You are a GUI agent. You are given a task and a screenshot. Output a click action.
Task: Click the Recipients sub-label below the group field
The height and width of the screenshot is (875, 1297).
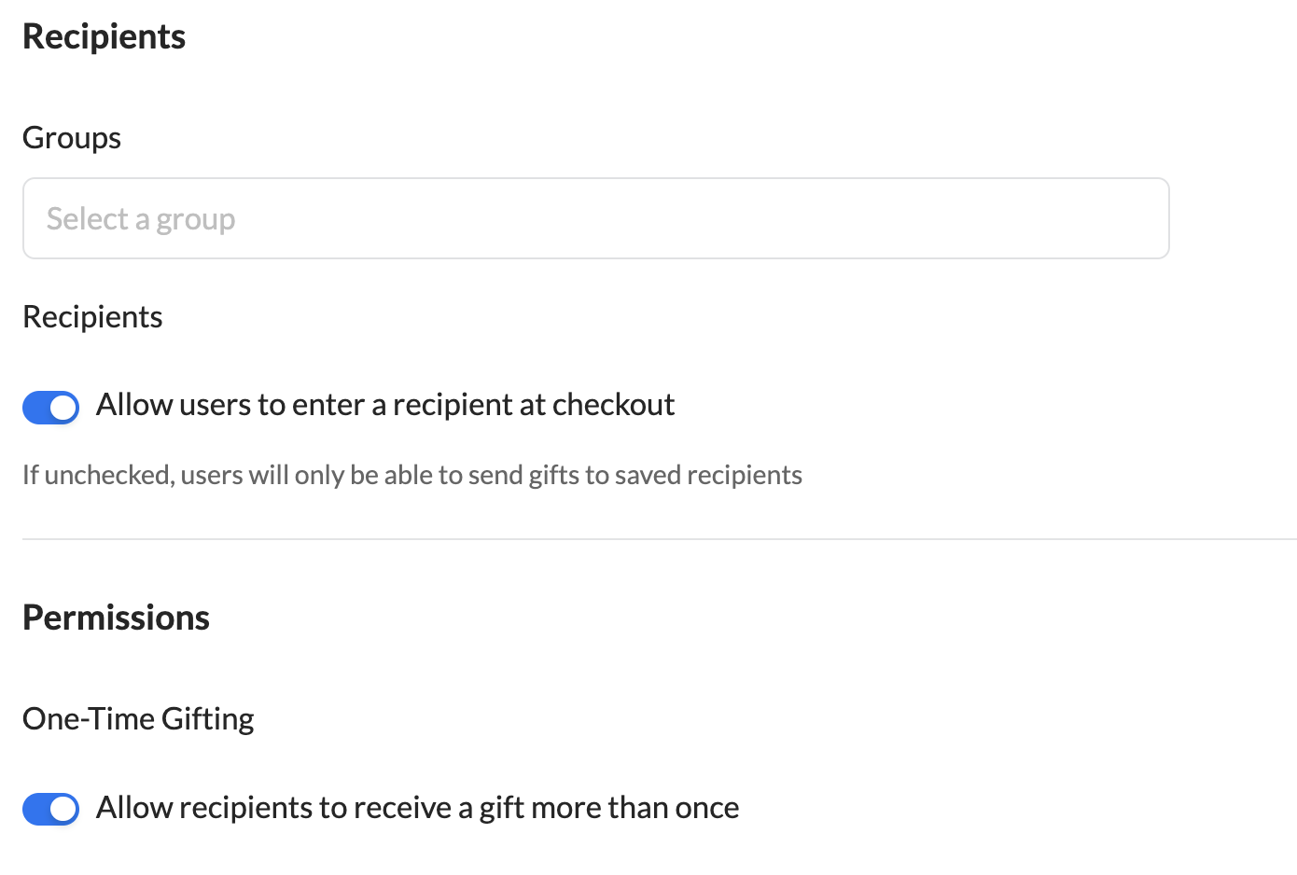click(92, 317)
